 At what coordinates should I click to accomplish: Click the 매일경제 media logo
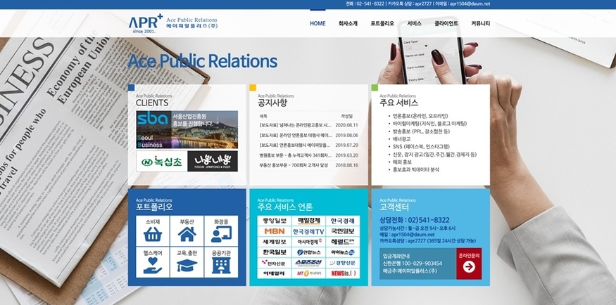coord(309,221)
